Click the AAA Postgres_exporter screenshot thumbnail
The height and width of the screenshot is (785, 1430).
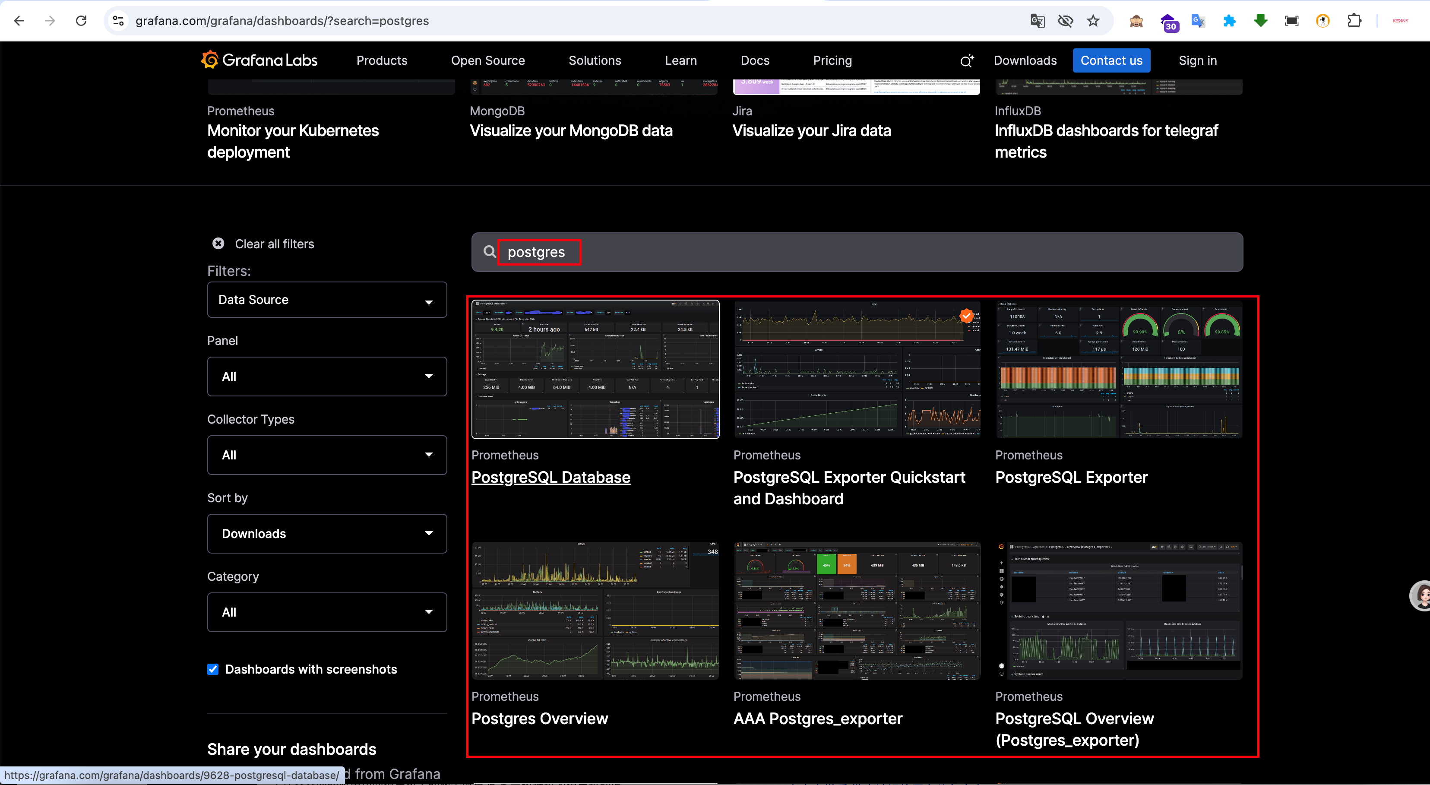click(x=857, y=611)
